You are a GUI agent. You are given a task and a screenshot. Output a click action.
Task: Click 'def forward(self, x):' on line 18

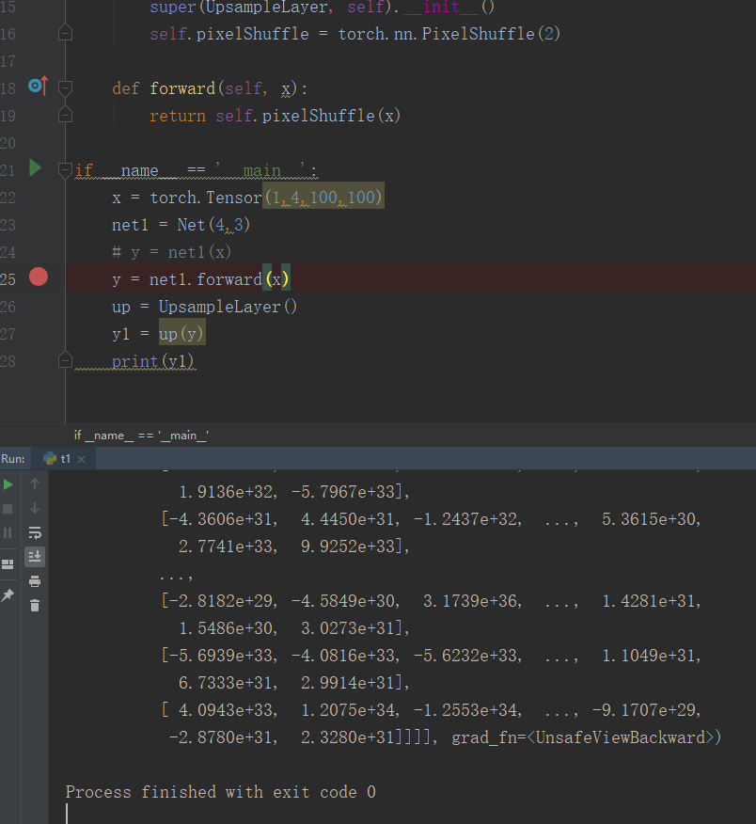pyautogui.click(x=210, y=88)
